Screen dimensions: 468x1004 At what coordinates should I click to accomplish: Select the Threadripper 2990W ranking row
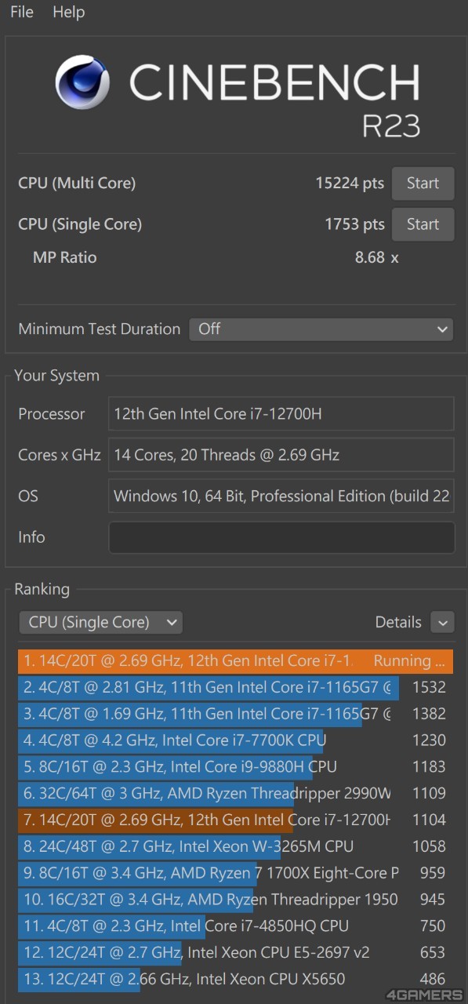click(x=235, y=794)
